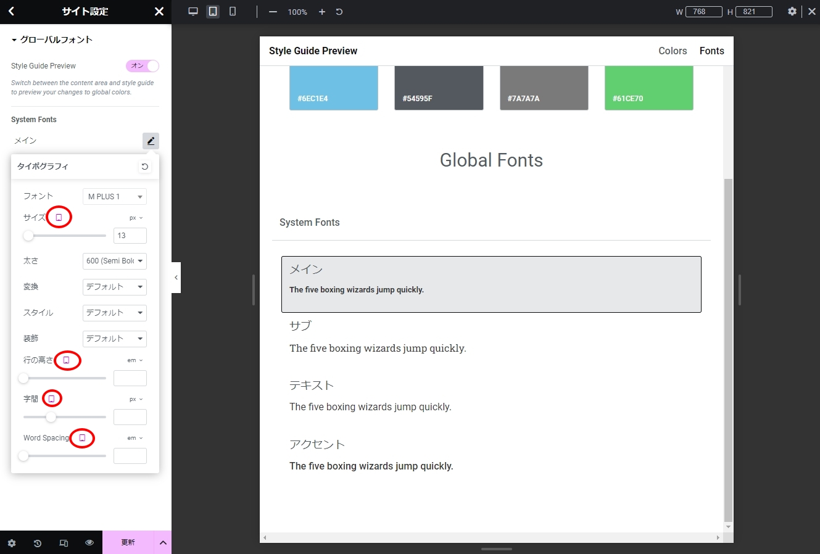Click the zoom in plus icon
This screenshot has height=554, width=820.
pos(322,12)
